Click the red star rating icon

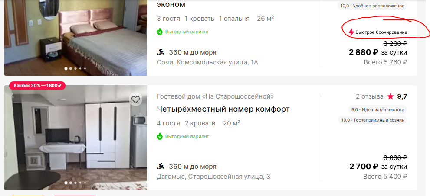click(x=391, y=96)
